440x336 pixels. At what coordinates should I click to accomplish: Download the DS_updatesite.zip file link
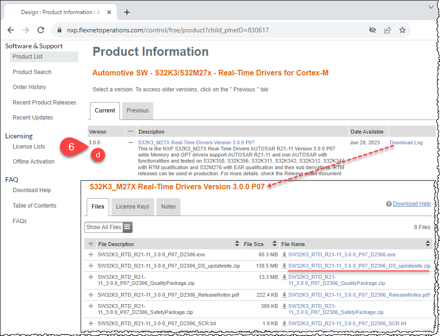tap(359, 266)
